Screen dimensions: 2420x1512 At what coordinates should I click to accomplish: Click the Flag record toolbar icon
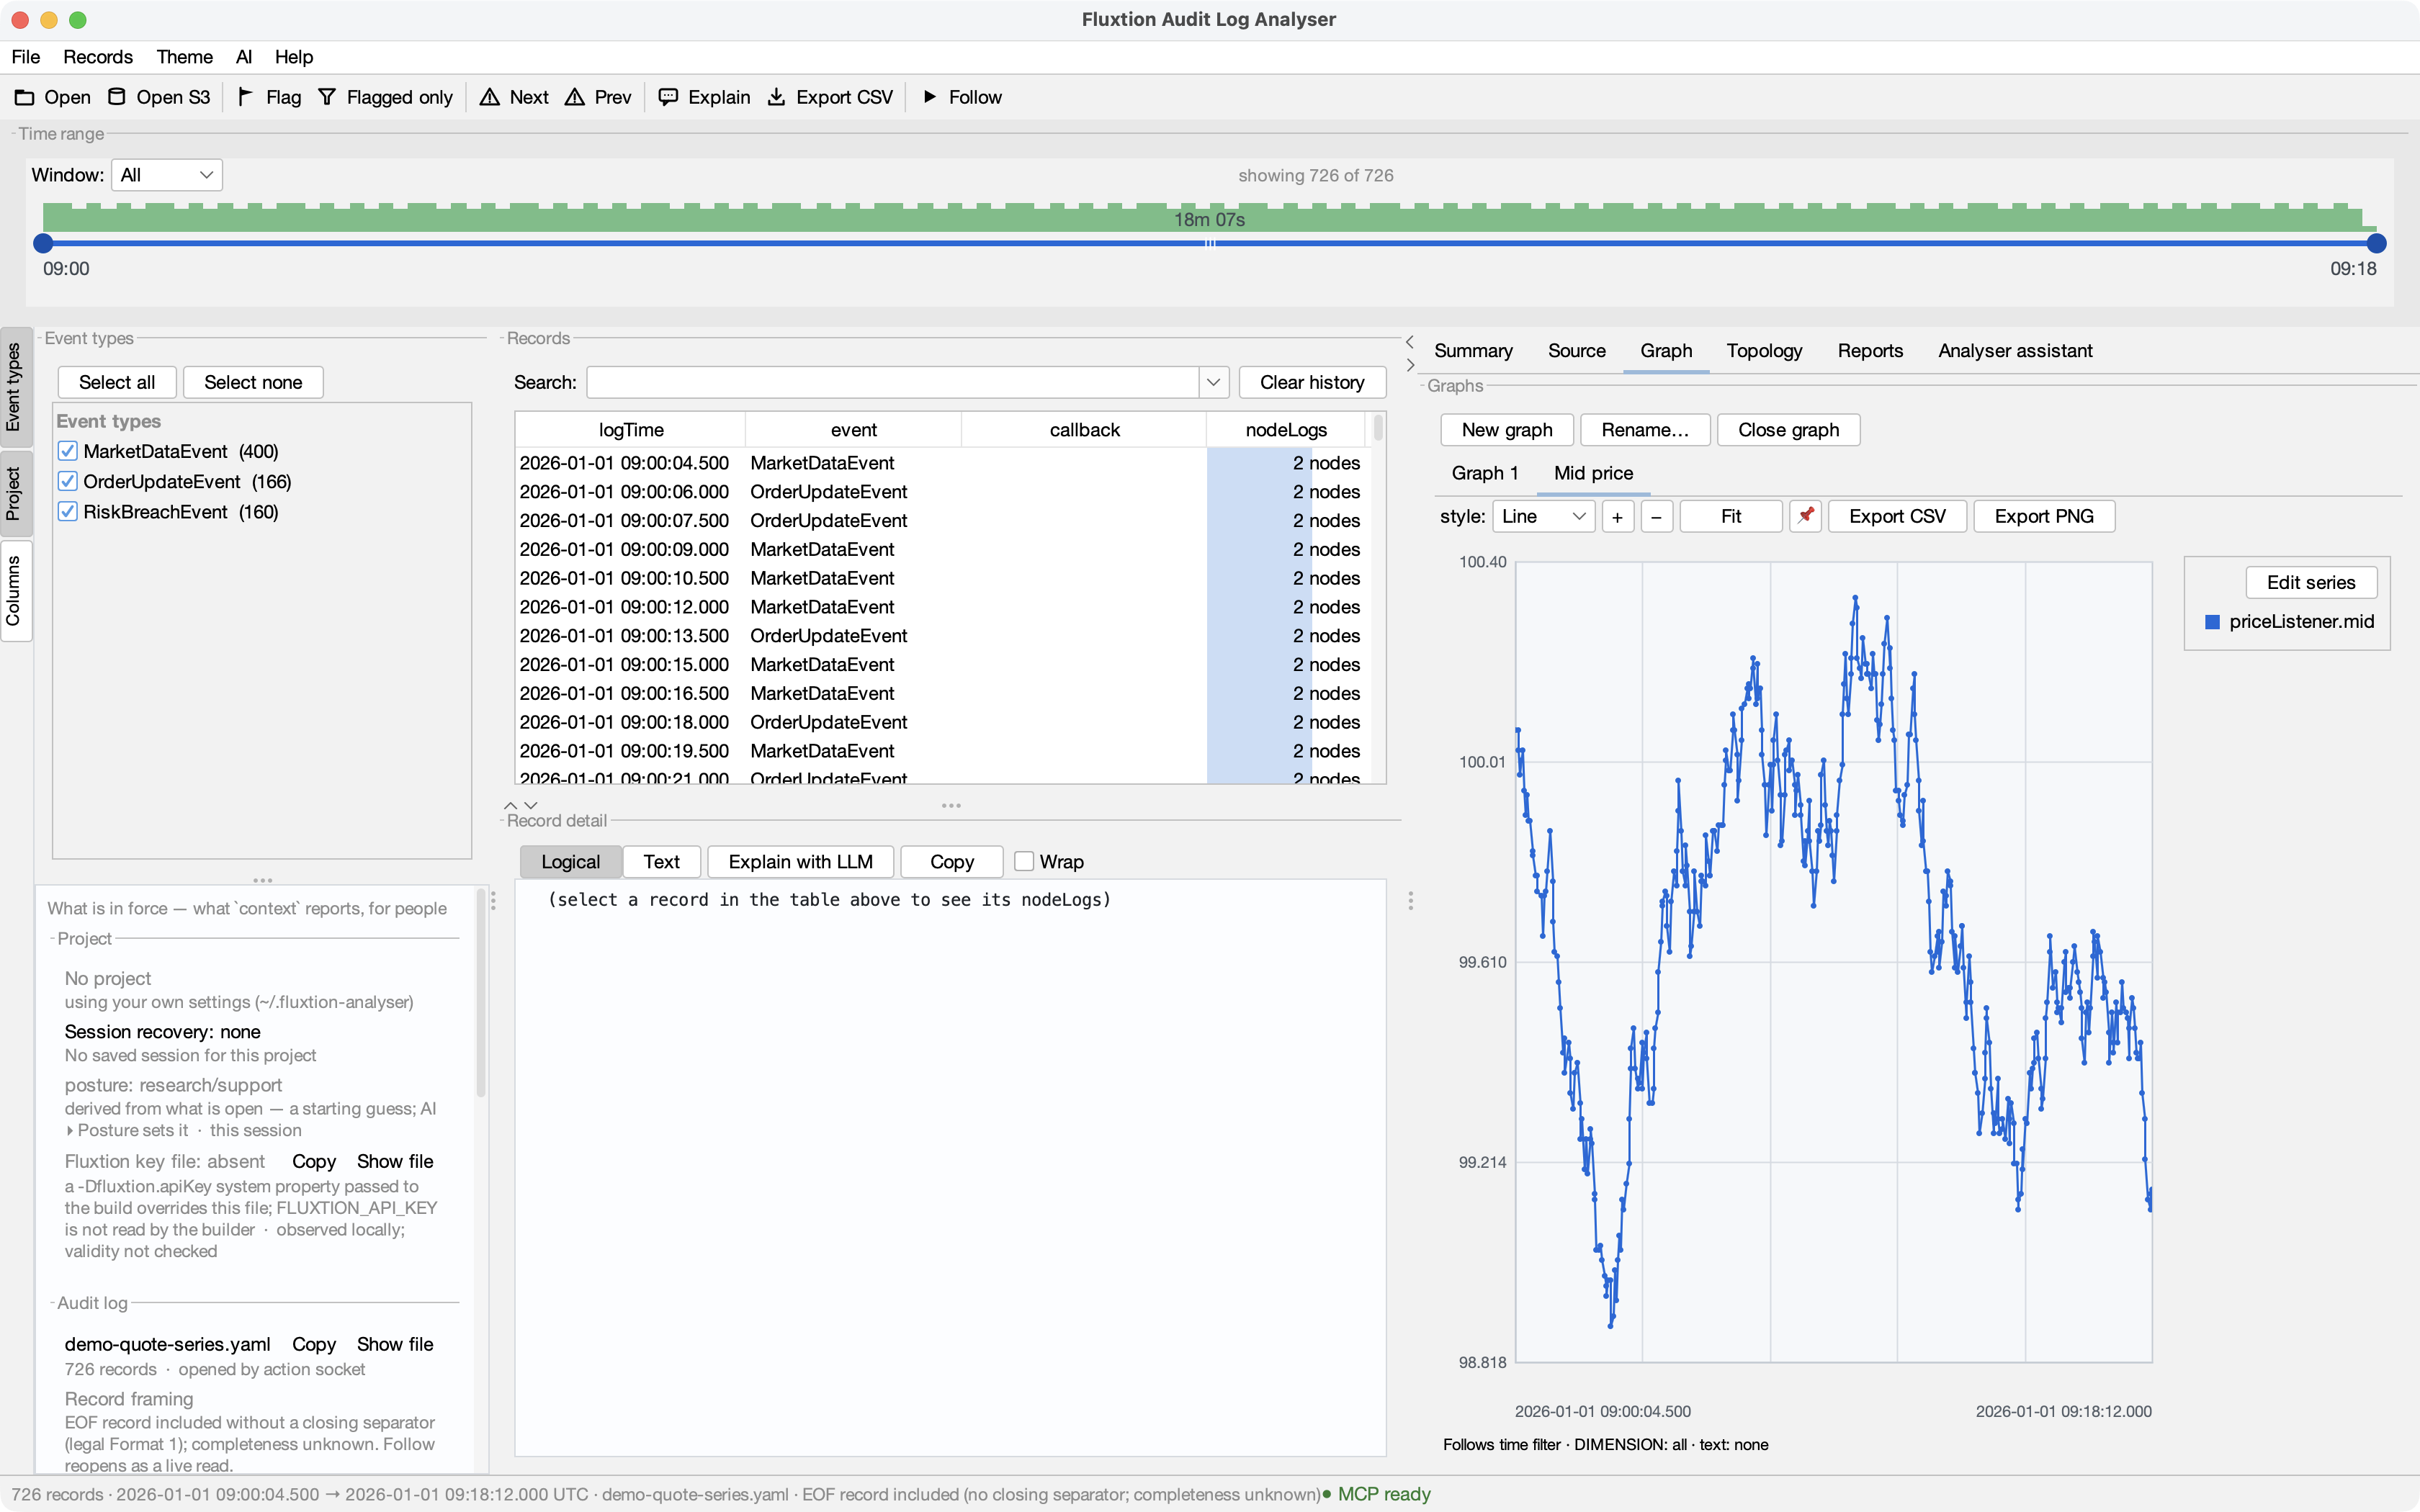pyautogui.click(x=245, y=97)
